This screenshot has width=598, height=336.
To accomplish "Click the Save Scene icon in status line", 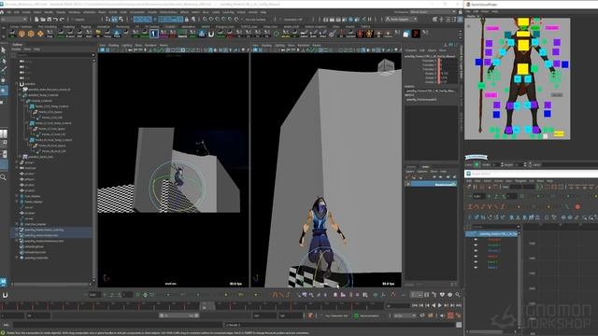I will 49,19.
